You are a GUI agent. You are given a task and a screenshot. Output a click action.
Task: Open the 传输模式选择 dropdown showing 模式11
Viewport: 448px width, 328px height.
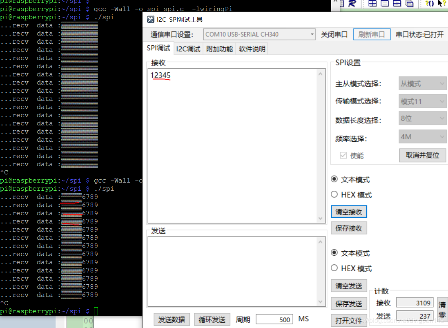(x=423, y=101)
